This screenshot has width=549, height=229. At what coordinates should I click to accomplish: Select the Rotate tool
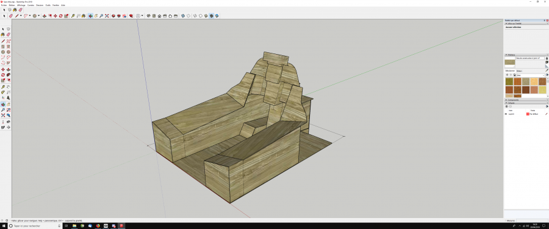tap(60, 16)
